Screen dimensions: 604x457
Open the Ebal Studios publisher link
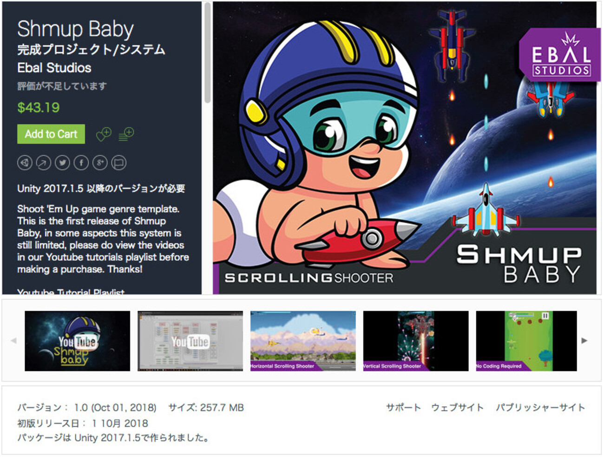54,68
